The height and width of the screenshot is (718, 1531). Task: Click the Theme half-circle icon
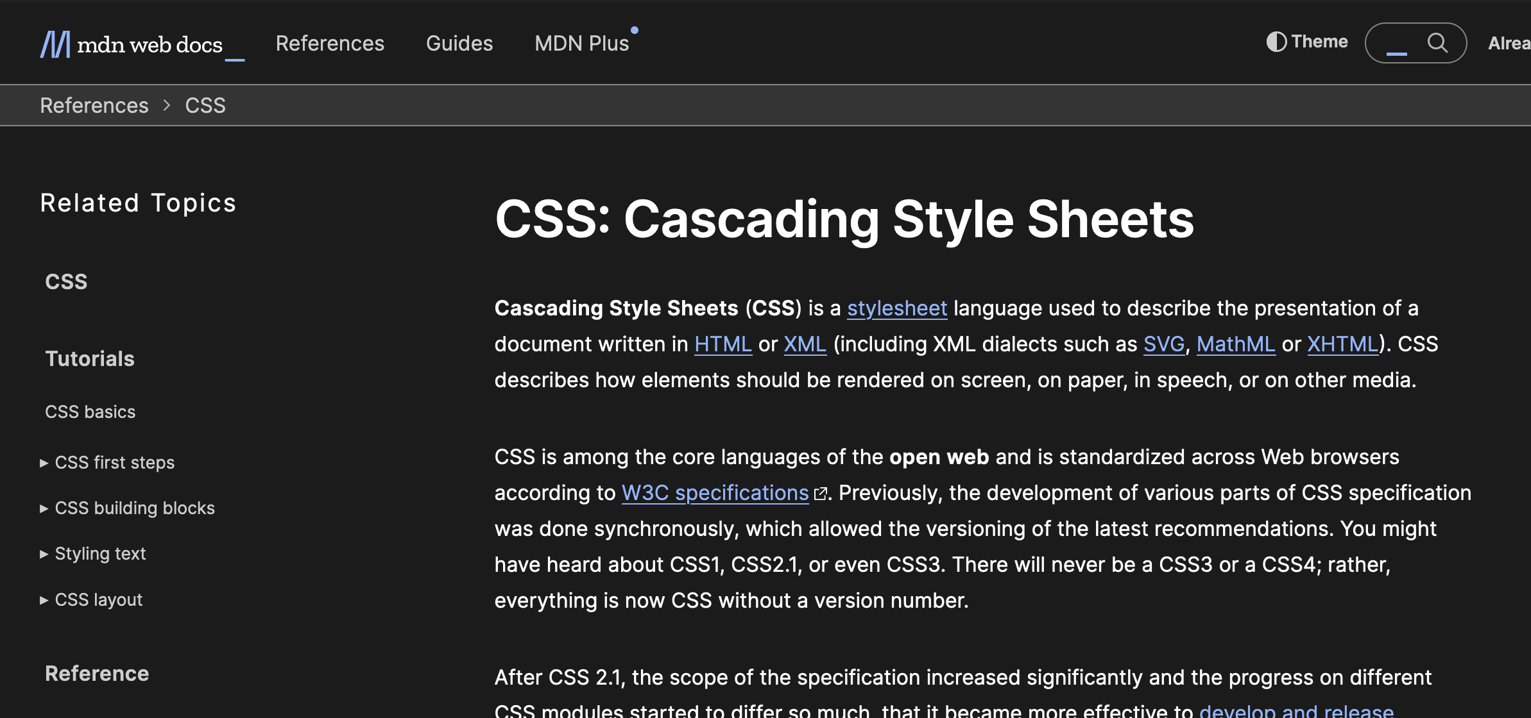click(1276, 42)
